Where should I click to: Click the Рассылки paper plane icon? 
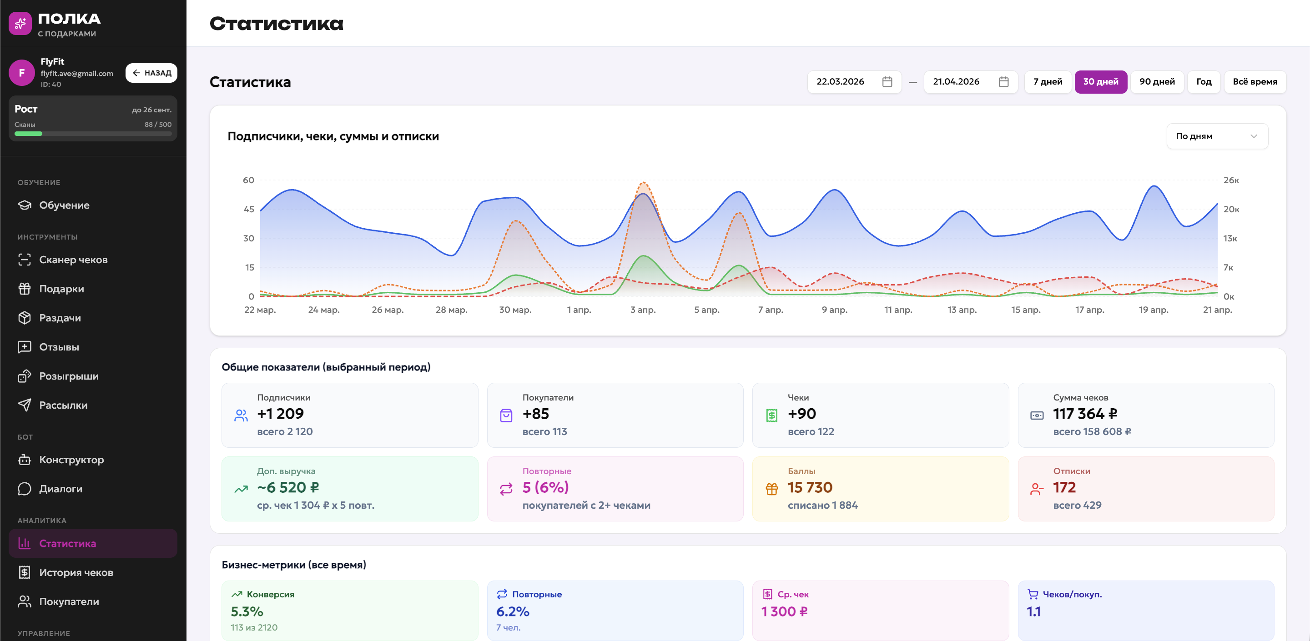point(25,405)
